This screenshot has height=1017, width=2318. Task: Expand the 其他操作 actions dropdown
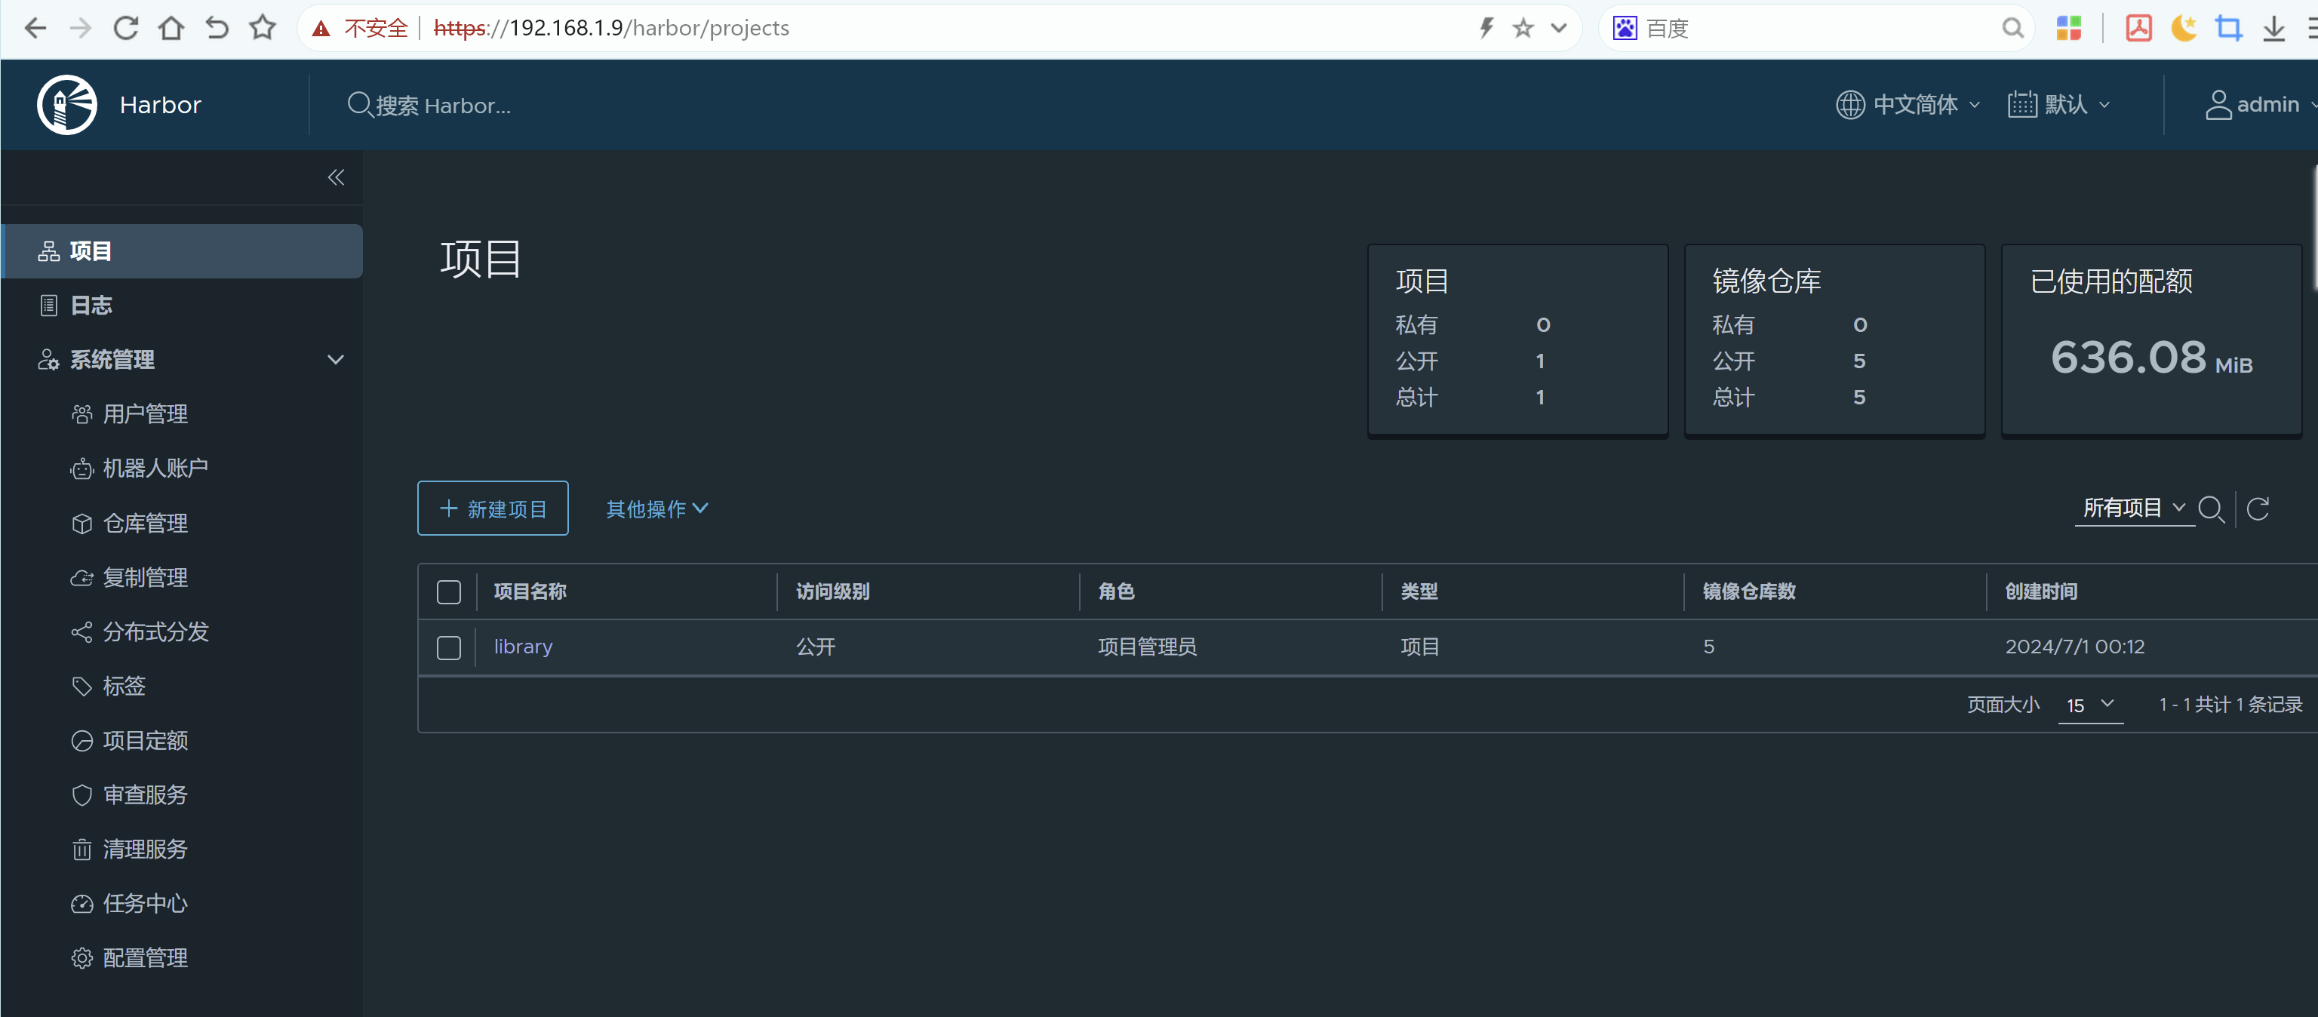coord(657,508)
